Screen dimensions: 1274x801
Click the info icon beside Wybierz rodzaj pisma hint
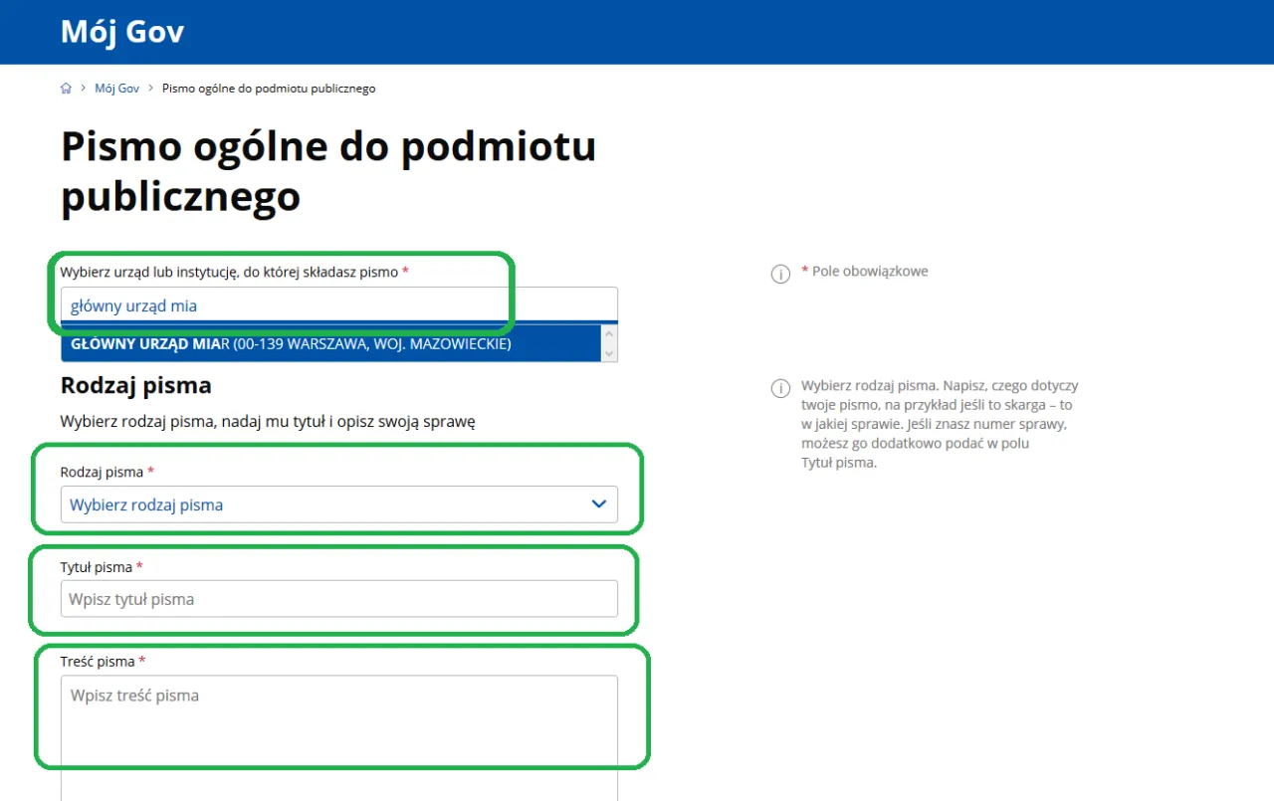point(781,388)
